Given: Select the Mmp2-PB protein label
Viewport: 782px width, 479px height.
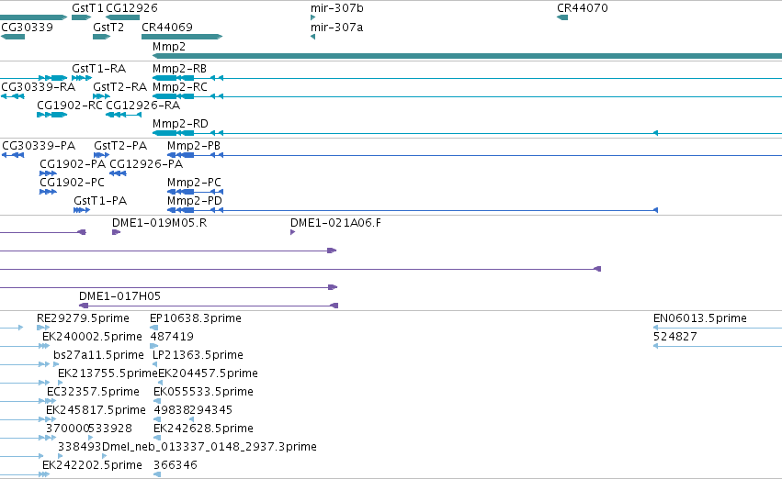Looking at the screenshot, I should pos(194,145).
